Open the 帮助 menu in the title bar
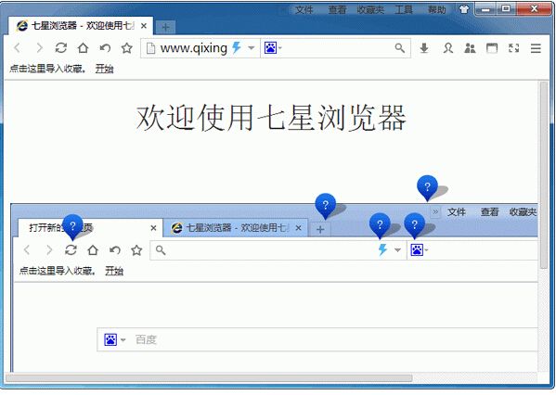The height and width of the screenshot is (395, 556). coord(437,9)
